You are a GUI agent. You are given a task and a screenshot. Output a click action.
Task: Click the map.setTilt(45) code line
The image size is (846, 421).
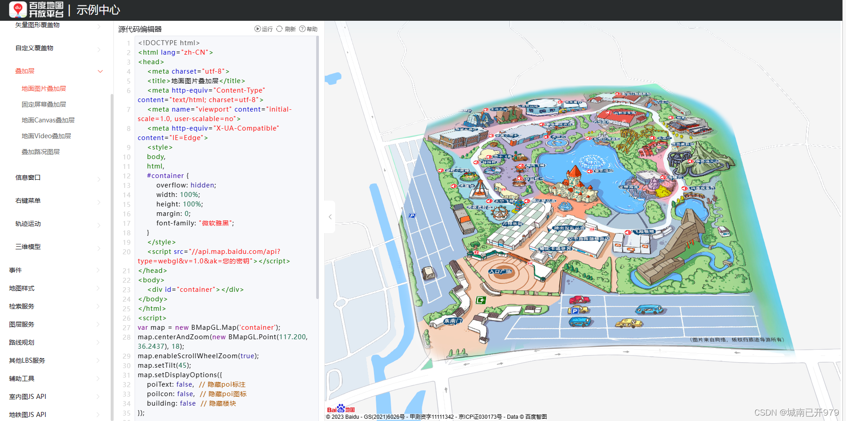click(x=164, y=365)
